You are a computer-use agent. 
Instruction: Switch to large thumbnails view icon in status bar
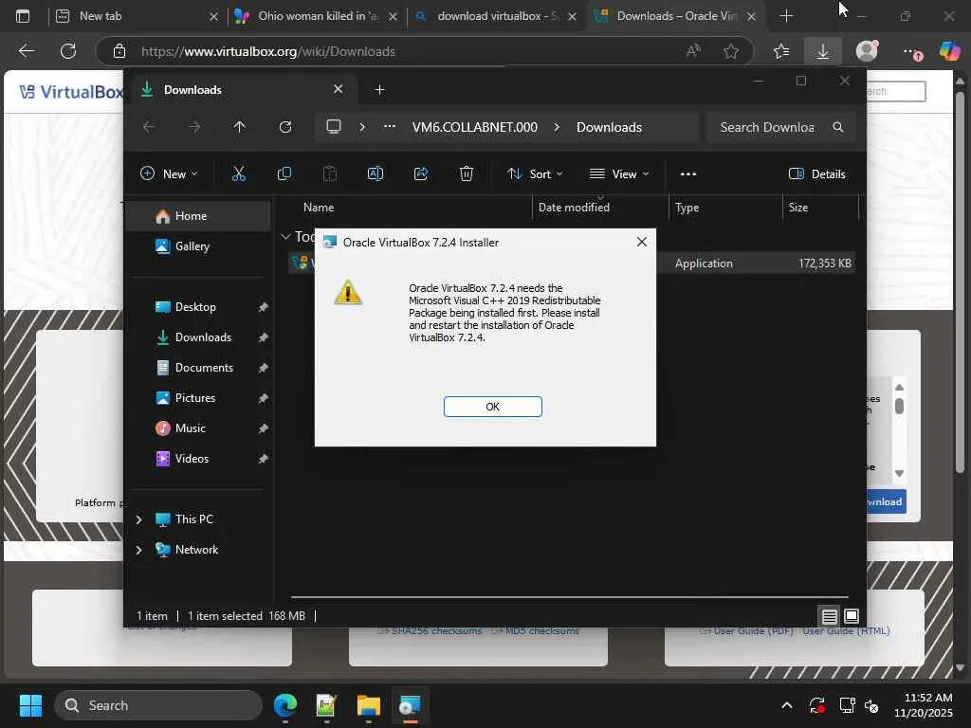pos(852,616)
